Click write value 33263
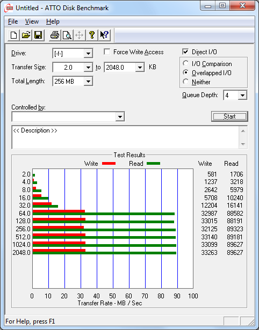This screenshot has height=330, width=259. pyautogui.click(x=209, y=252)
